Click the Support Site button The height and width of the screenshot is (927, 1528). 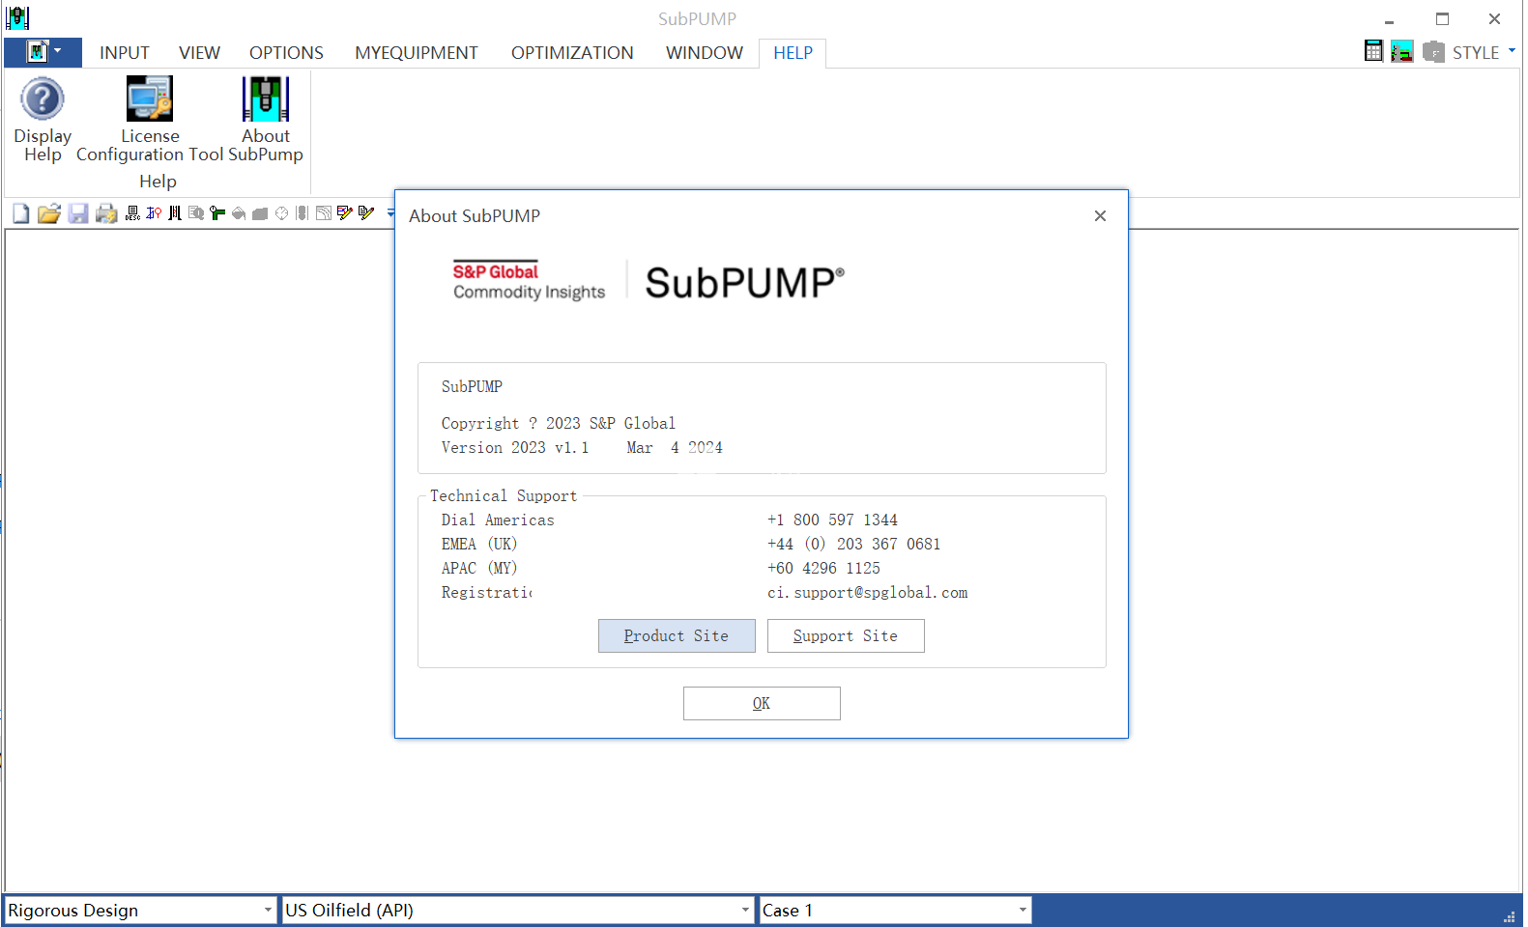[846, 635]
